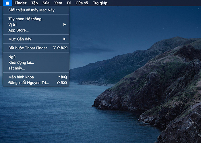201x143 pixels.
Task: Select Bắt buộc Thoát Finder
Action: click(x=36, y=48)
